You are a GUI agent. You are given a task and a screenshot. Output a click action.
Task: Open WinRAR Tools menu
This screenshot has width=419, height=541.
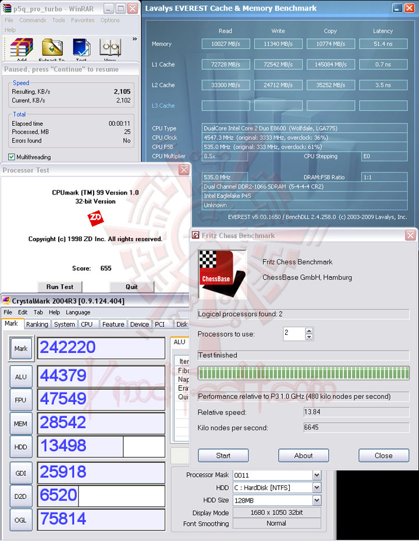[x=59, y=20]
